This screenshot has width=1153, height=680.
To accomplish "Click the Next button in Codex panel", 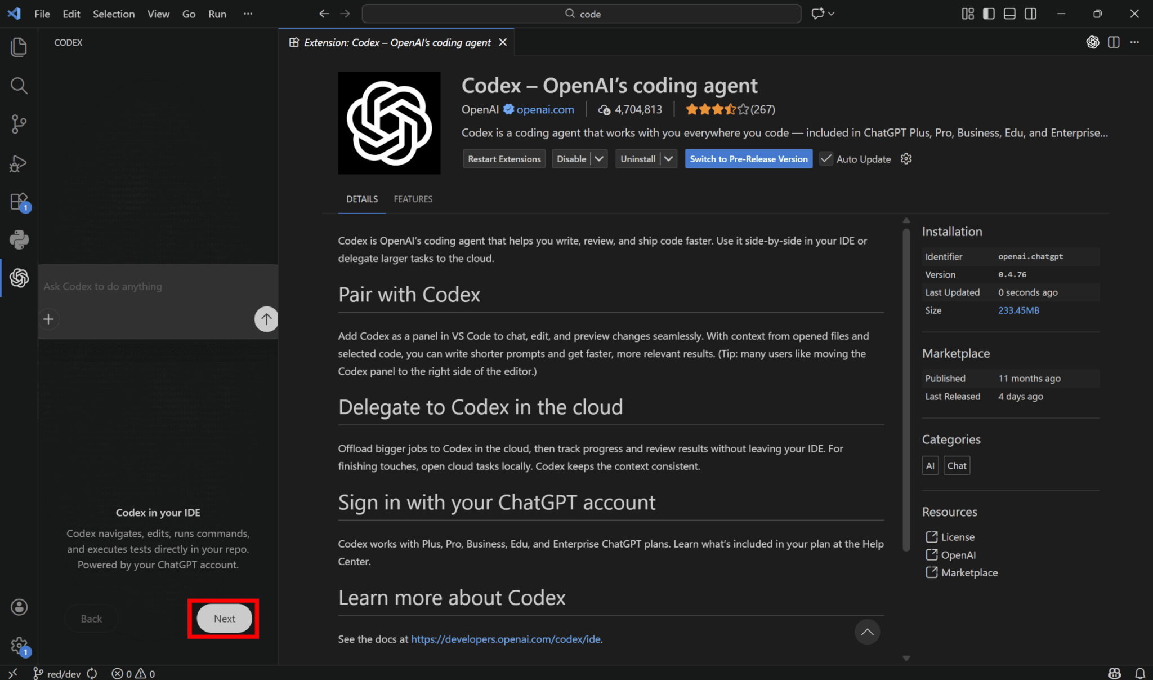I will tap(224, 619).
